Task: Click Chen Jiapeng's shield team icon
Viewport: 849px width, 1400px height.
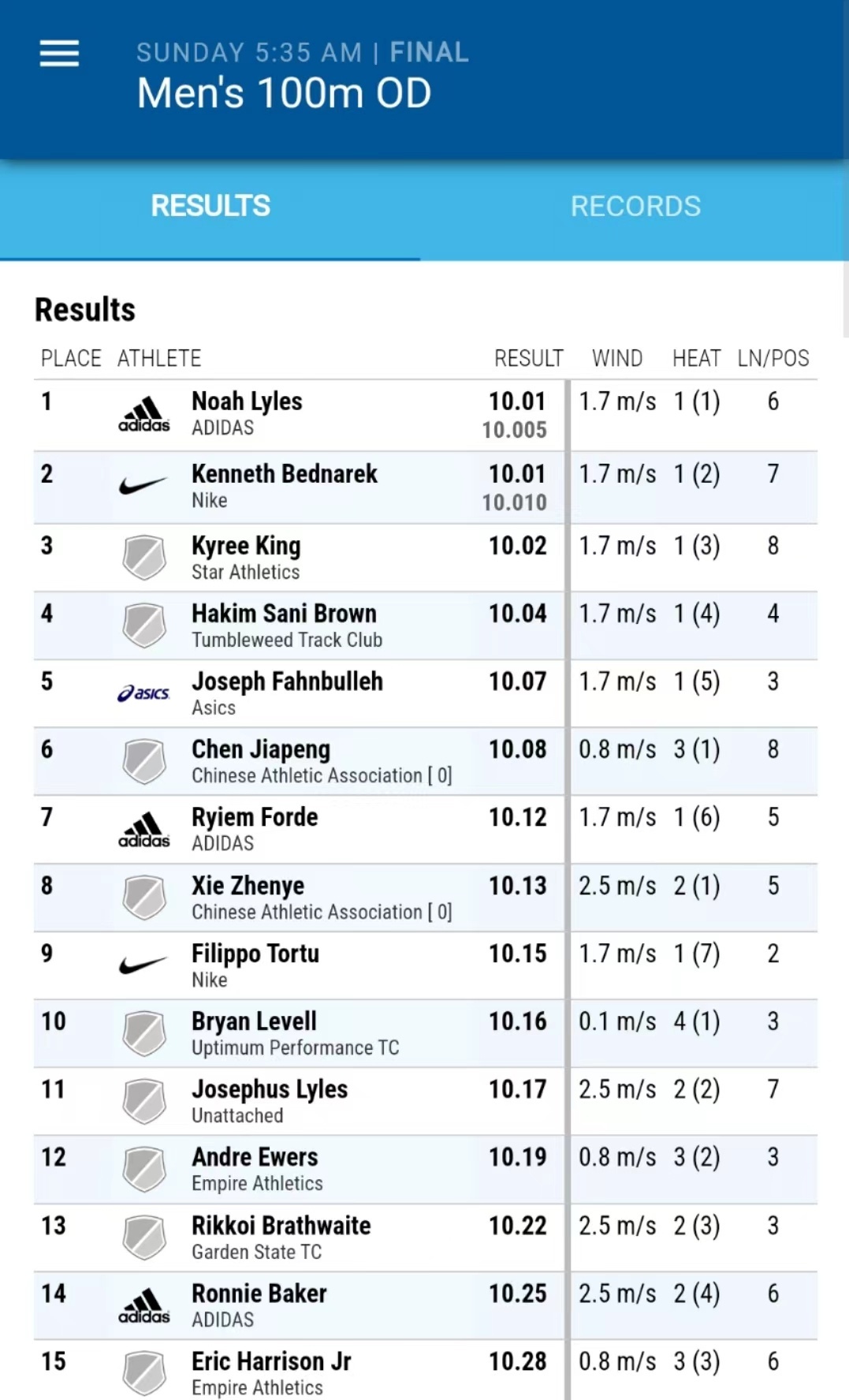Action: pos(144,761)
